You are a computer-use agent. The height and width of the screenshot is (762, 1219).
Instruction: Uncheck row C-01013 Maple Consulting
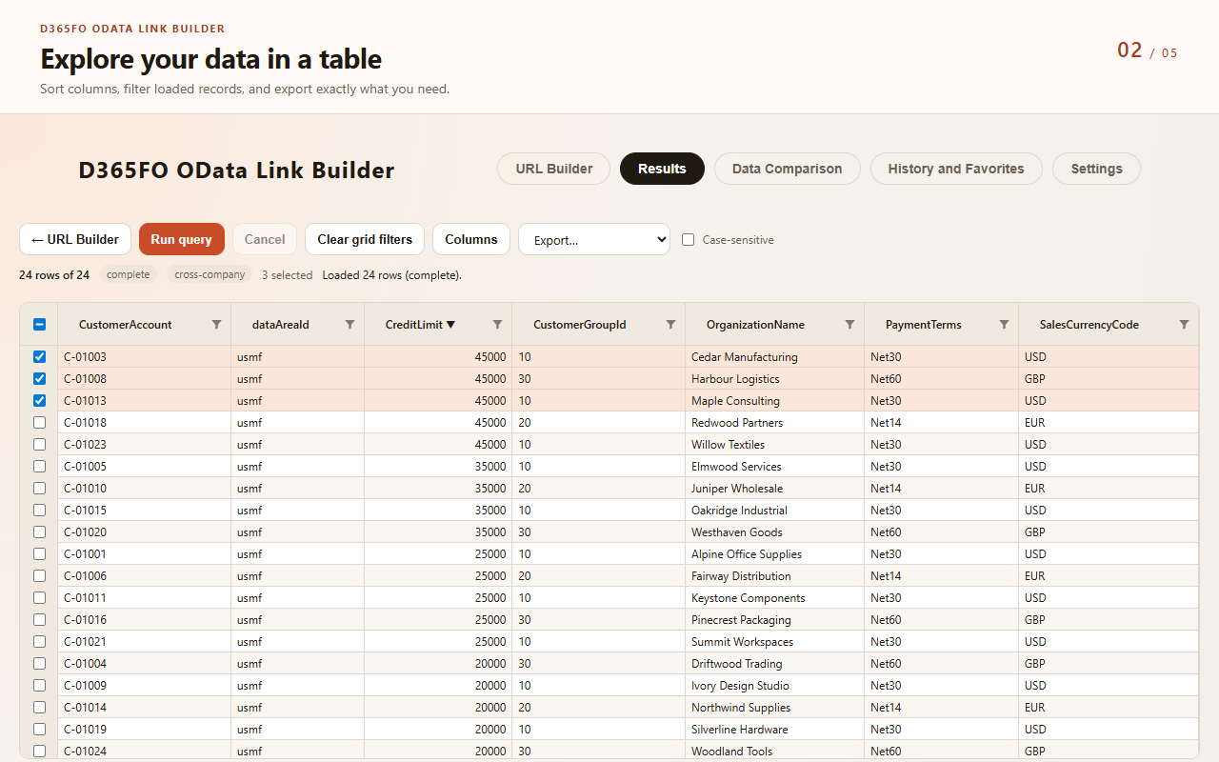[39, 401]
